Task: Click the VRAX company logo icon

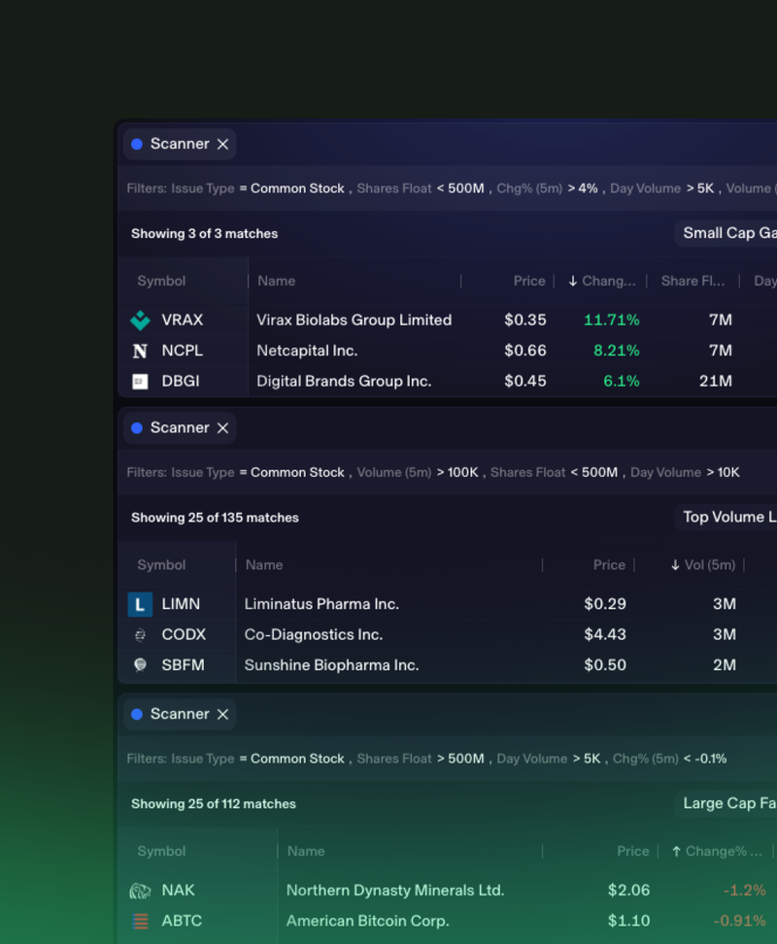Action: click(x=140, y=320)
